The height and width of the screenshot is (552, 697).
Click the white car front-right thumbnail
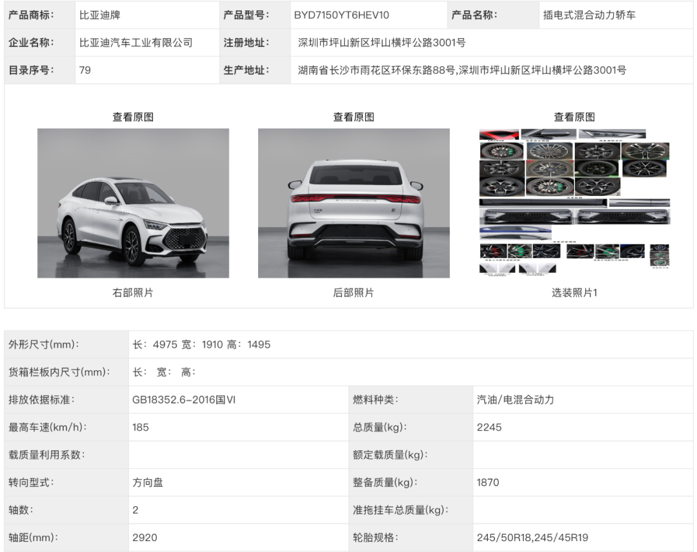click(133, 203)
